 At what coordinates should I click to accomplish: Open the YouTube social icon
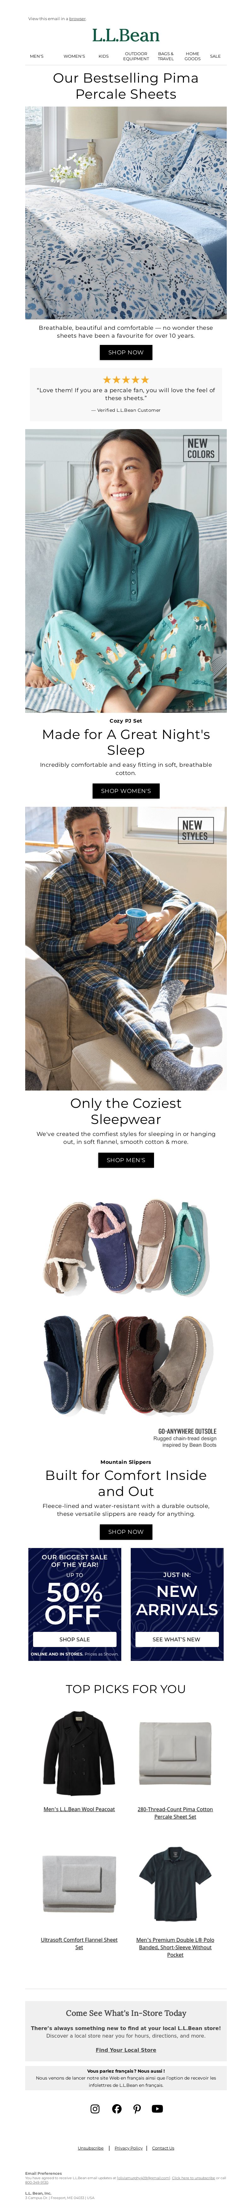157,2109
